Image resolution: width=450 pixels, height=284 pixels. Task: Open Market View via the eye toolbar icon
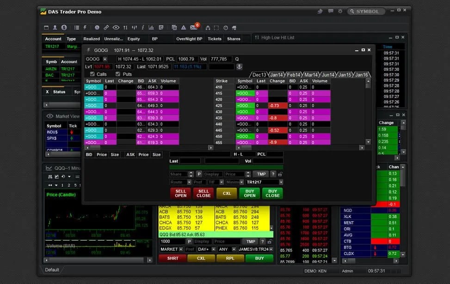point(116,28)
